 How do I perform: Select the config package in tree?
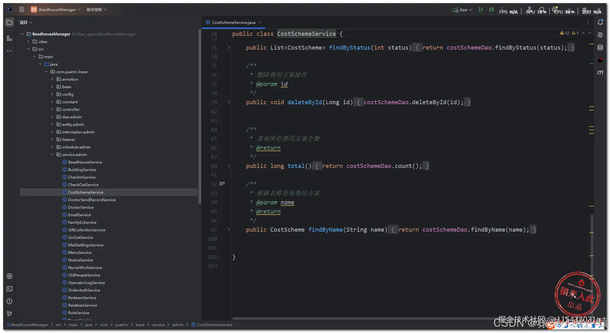(68, 94)
